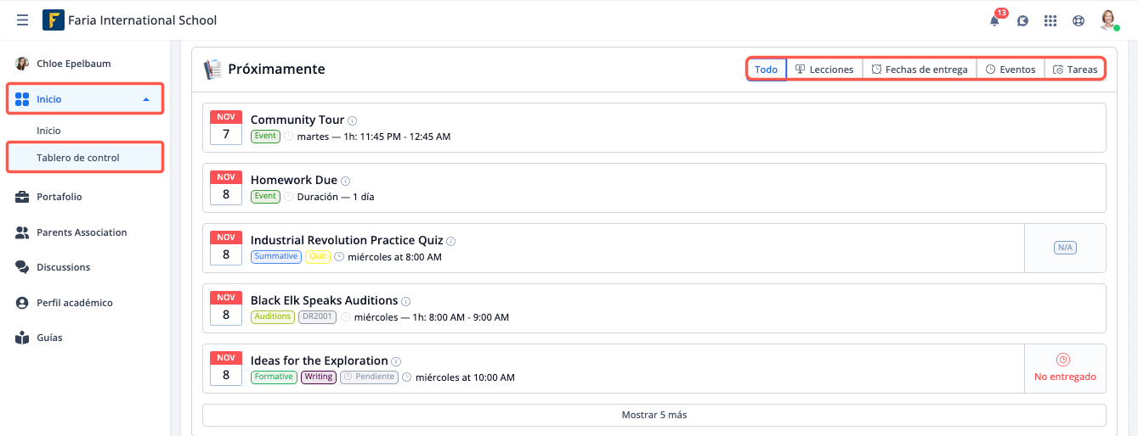Image resolution: width=1138 pixels, height=436 pixels.
Task: Open the user profile avatar menu
Action: click(1108, 20)
